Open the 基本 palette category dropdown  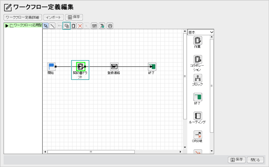click(x=201, y=32)
